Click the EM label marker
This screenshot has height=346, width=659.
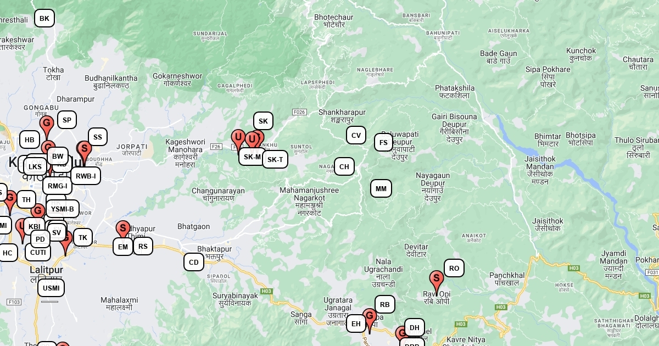[x=122, y=247]
